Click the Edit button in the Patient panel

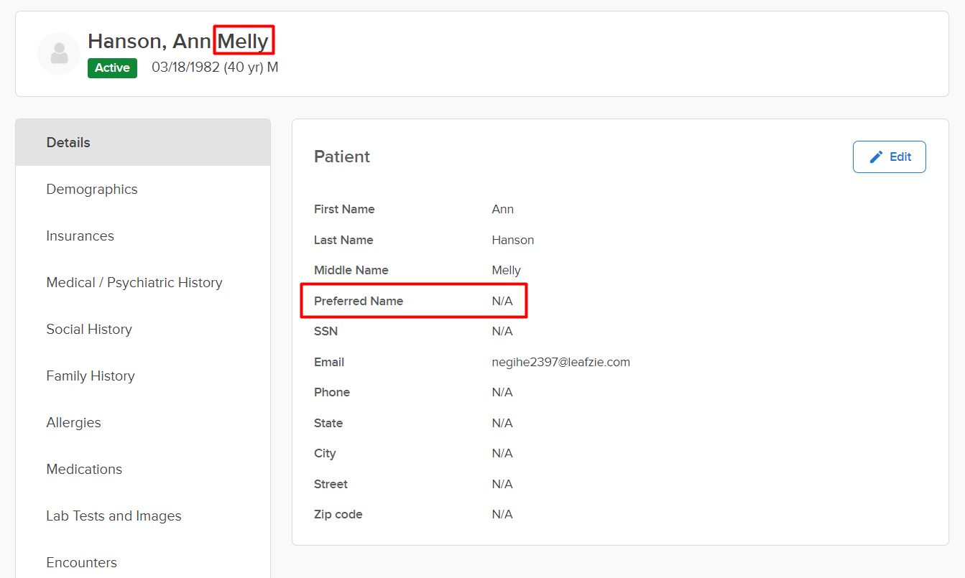(x=889, y=157)
